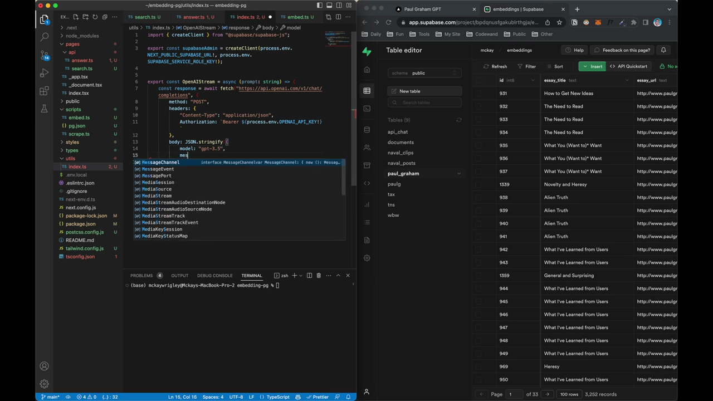The image size is (713, 401).
Task: Toggle VS Code primary side bar layout
Action: [x=320, y=6]
